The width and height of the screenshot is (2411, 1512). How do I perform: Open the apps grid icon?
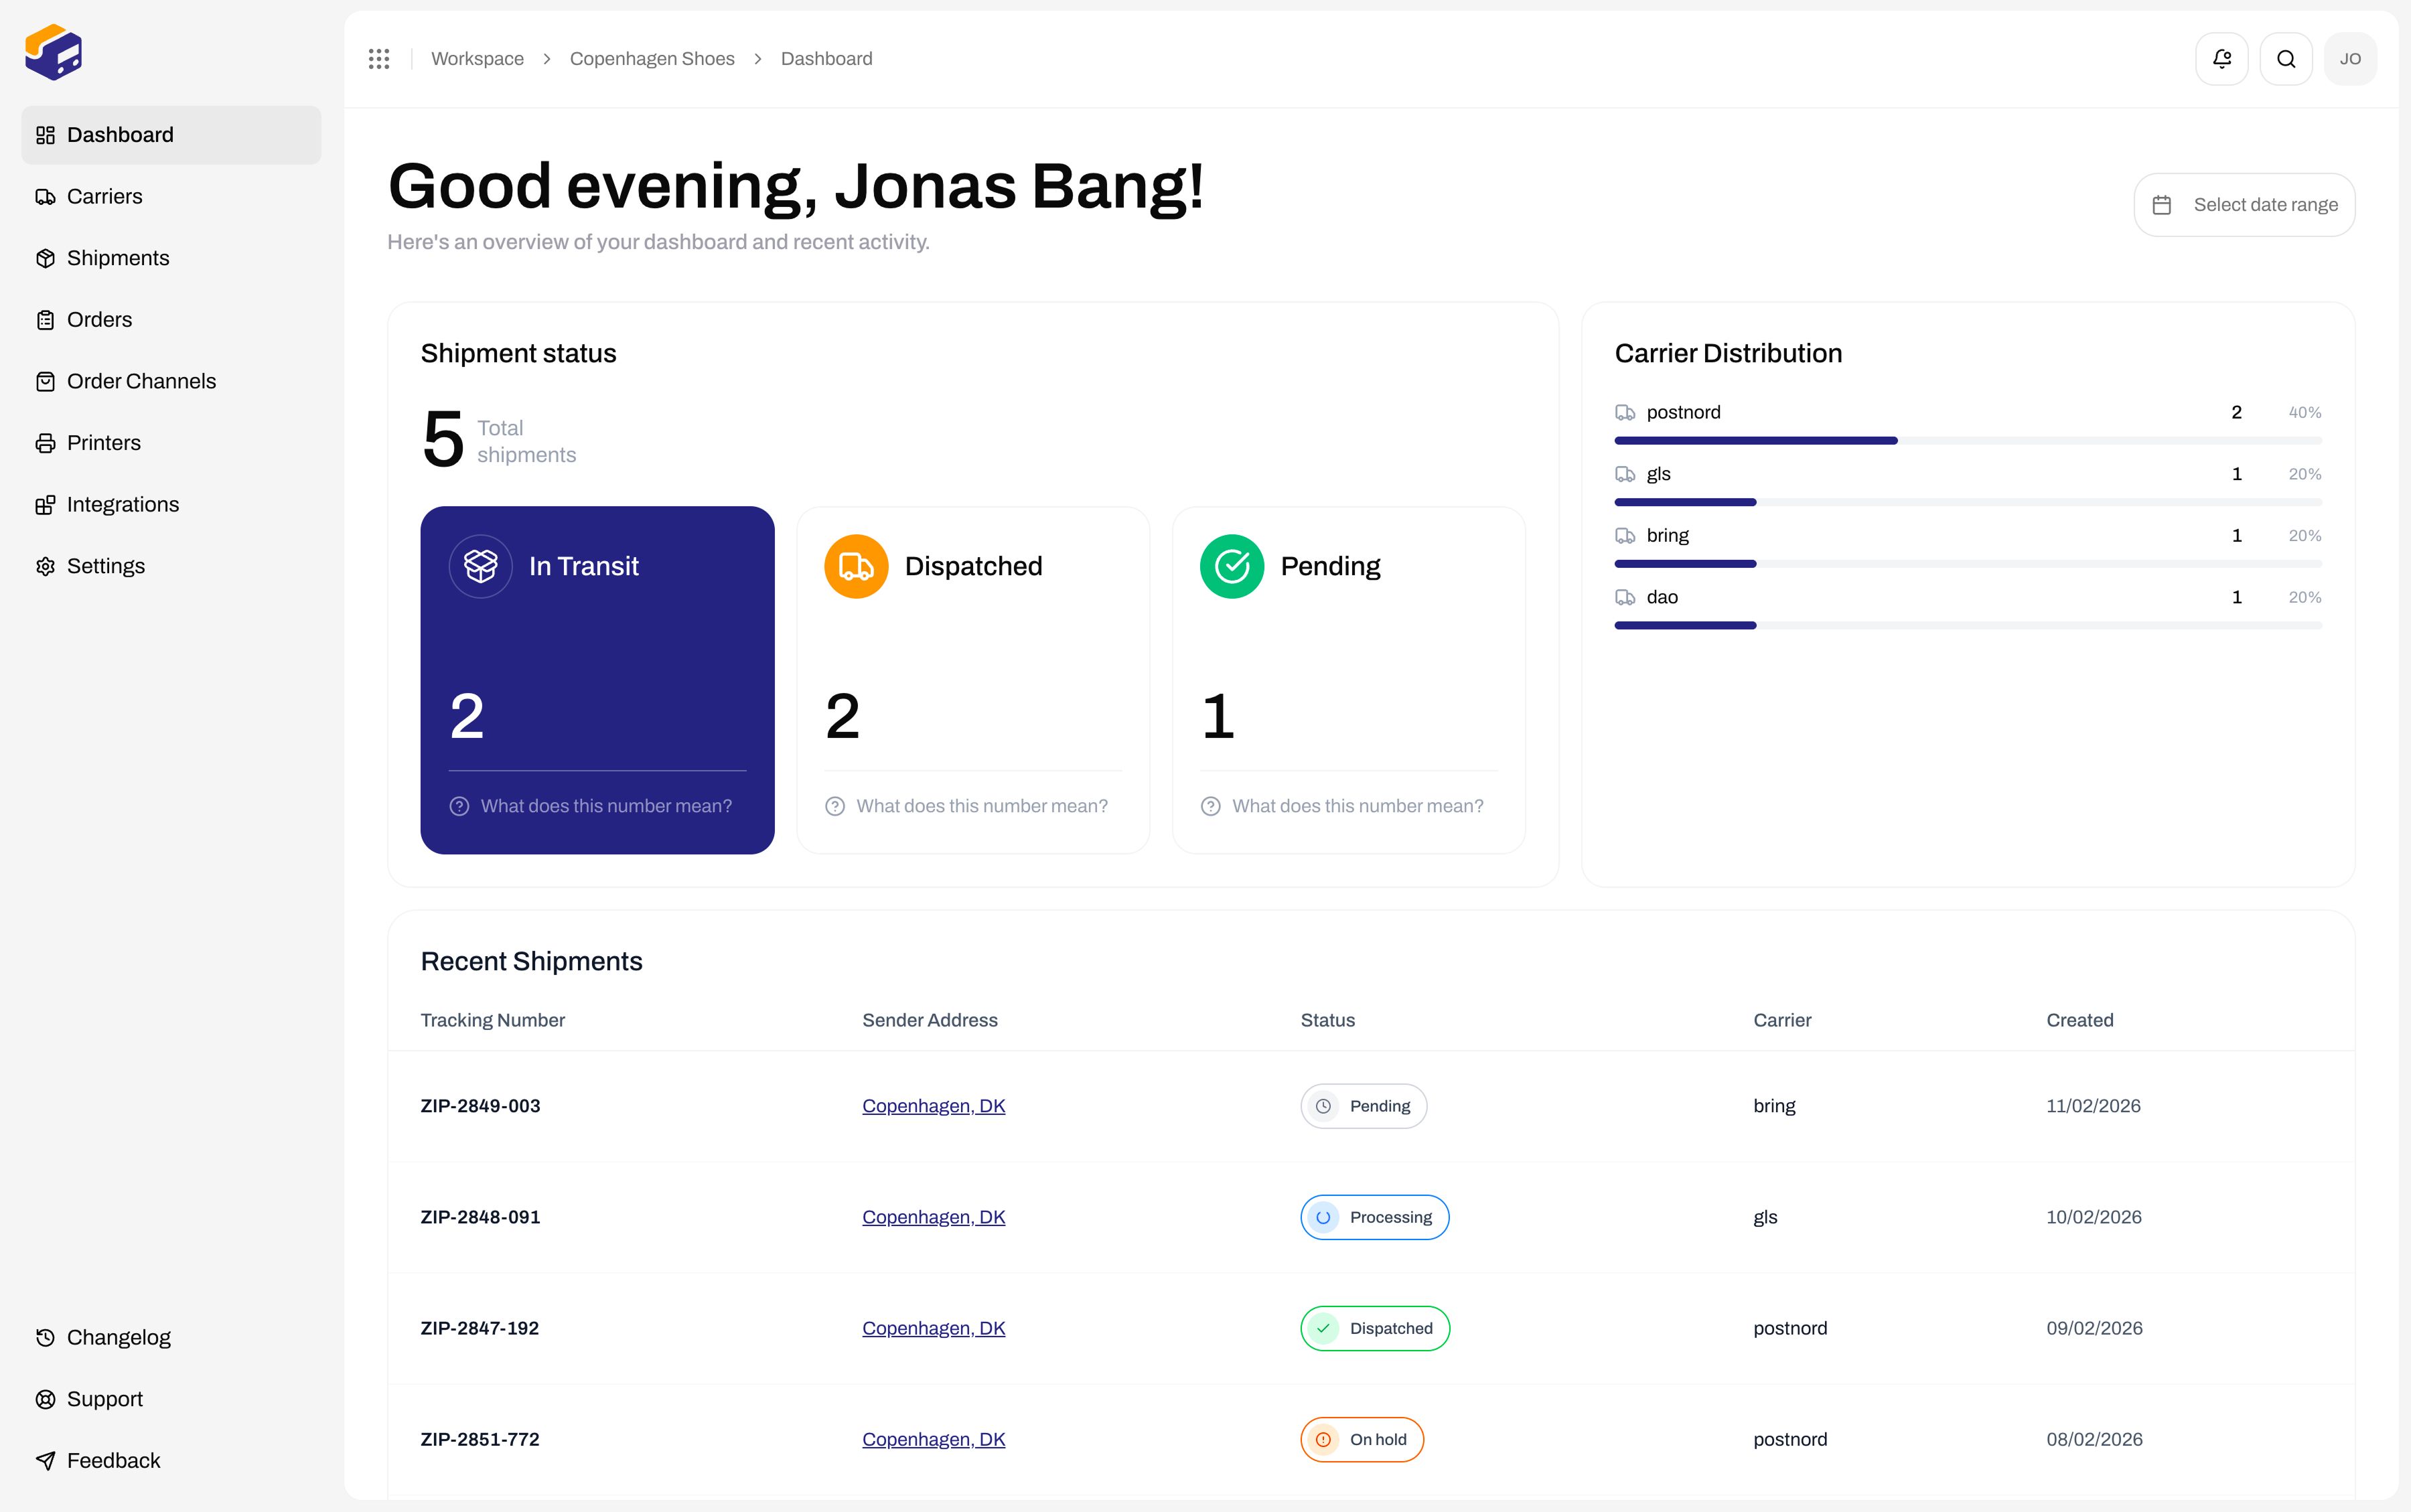pos(379,59)
